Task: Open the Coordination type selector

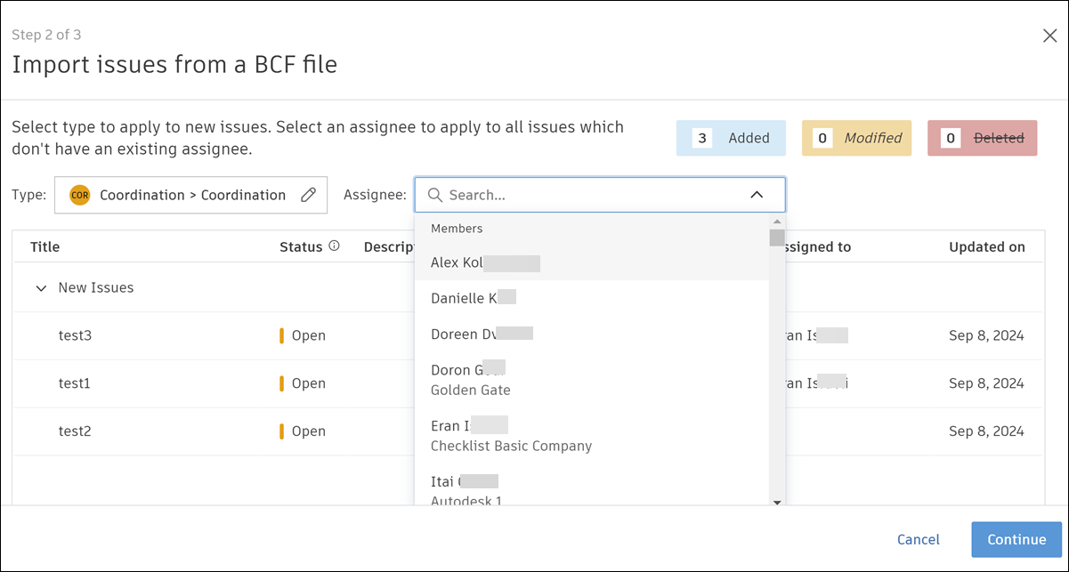Action: coord(190,195)
